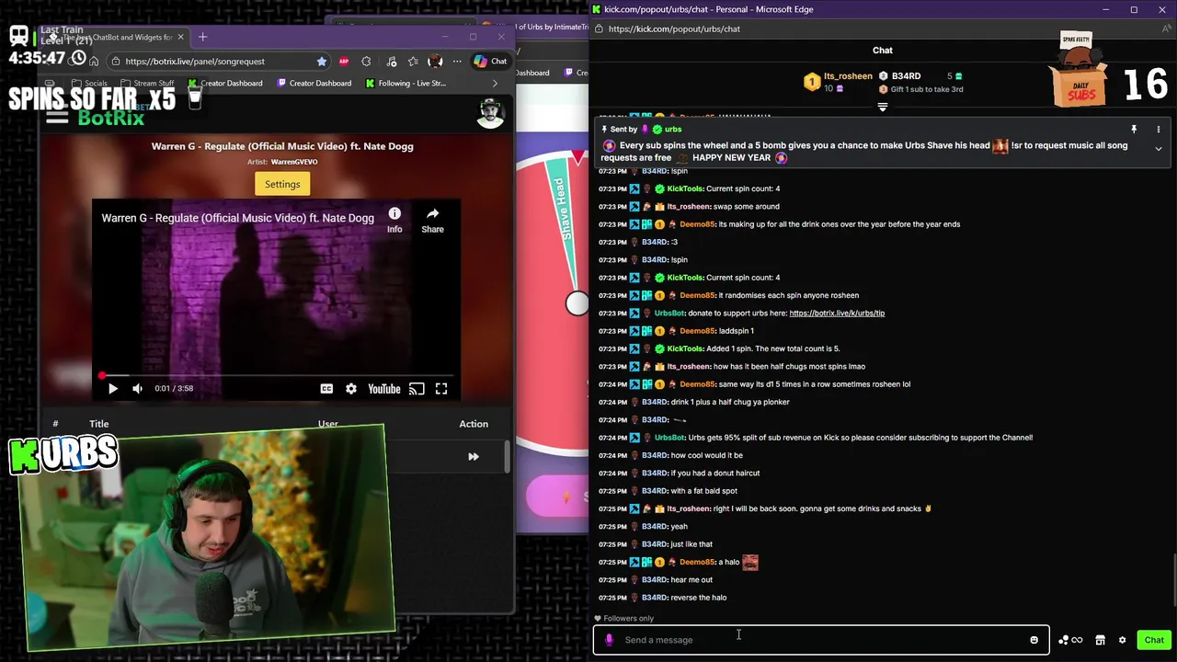Click B34RD on the gift leaderboard
This screenshot has height=662, width=1177.
(x=906, y=76)
